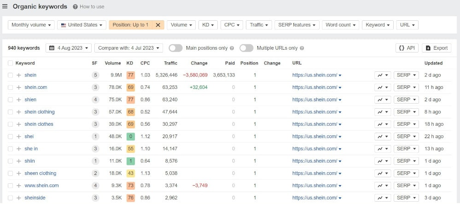
Task: Open the us.shein.com URL in shei row
Action: pos(315,136)
